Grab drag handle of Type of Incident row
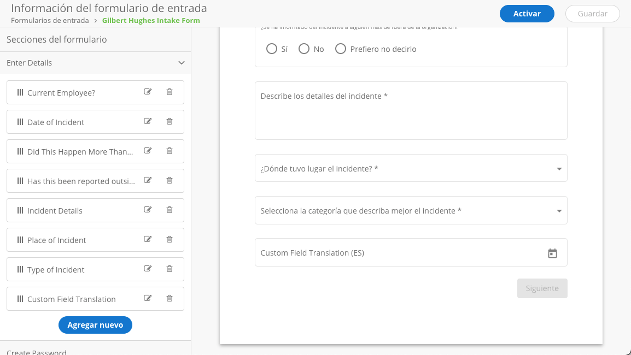The image size is (631, 355). (20, 269)
